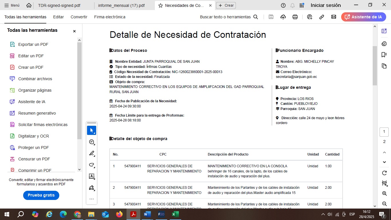Open bookmarks panel in right sidebar
The height and width of the screenshot is (220, 391).
tap(384, 55)
